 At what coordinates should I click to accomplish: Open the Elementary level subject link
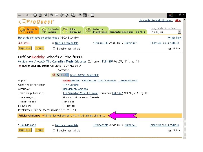click(128, 81)
